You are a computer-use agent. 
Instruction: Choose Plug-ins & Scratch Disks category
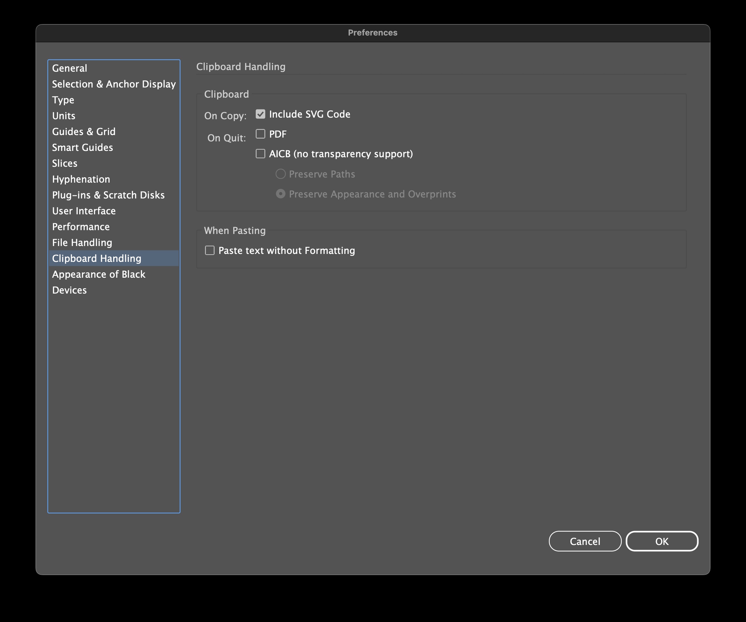click(x=108, y=195)
